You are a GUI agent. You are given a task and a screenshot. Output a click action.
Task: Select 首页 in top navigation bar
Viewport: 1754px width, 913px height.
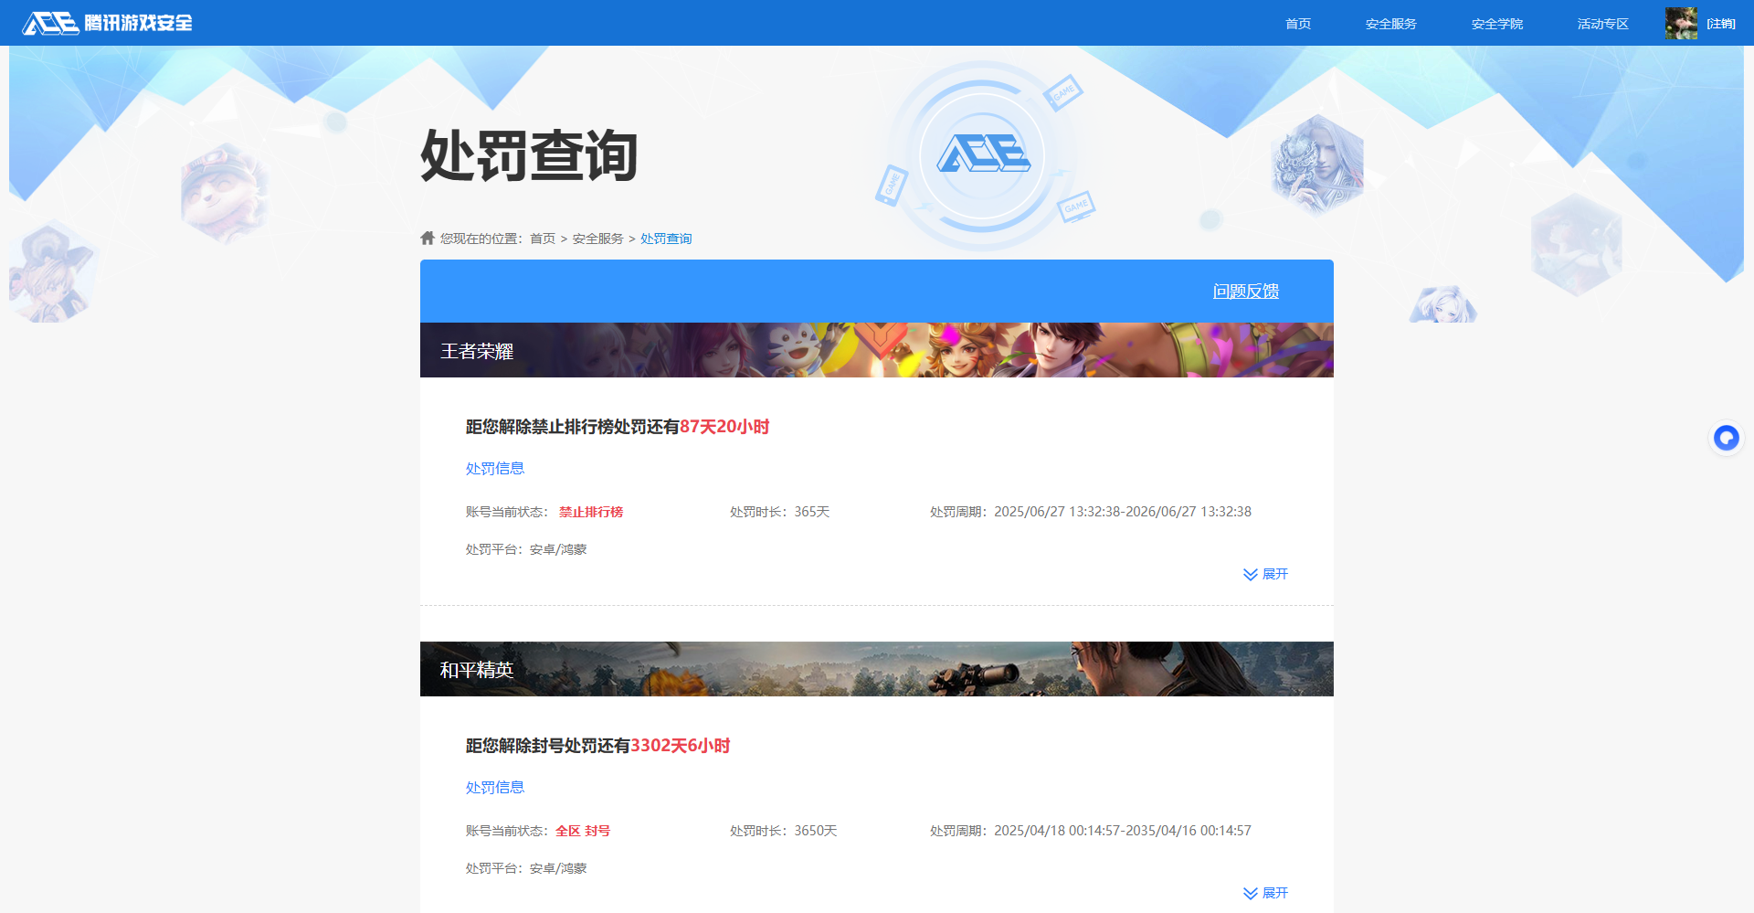pyautogui.click(x=1298, y=23)
